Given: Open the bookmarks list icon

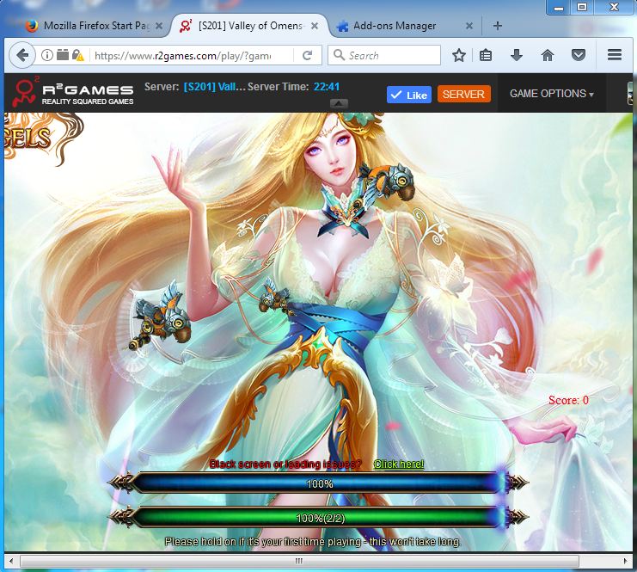Looking at the screenshot, I should click(487, 56).
